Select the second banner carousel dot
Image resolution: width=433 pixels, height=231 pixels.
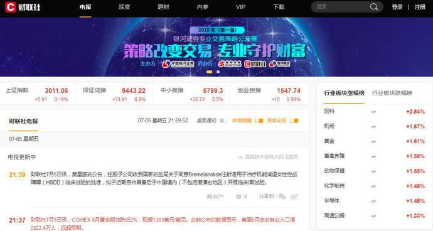tap(218, 72)
